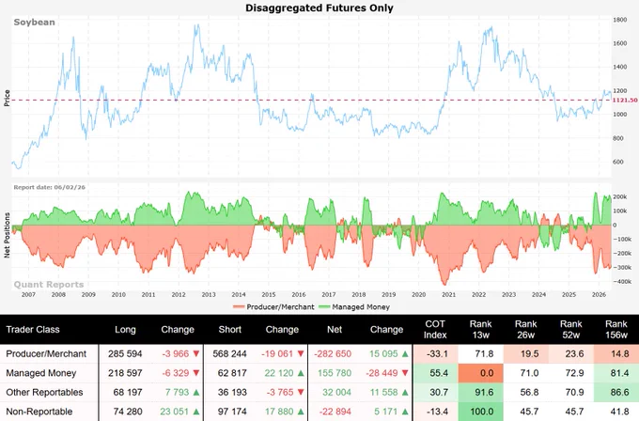Click the long change value -3 966
This screenshot has width=639, height=421.
176,353
